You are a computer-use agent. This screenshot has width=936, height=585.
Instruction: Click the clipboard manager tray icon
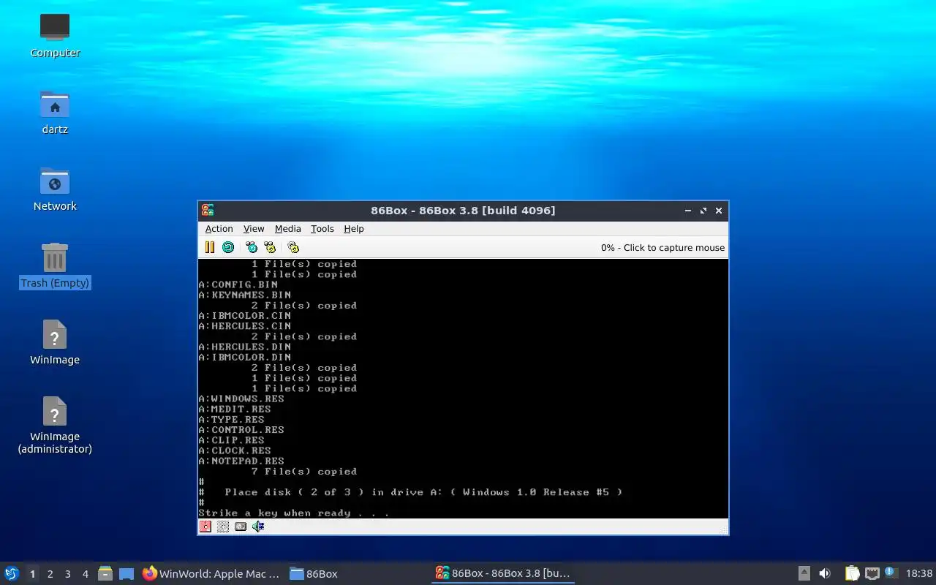[852, 574]
